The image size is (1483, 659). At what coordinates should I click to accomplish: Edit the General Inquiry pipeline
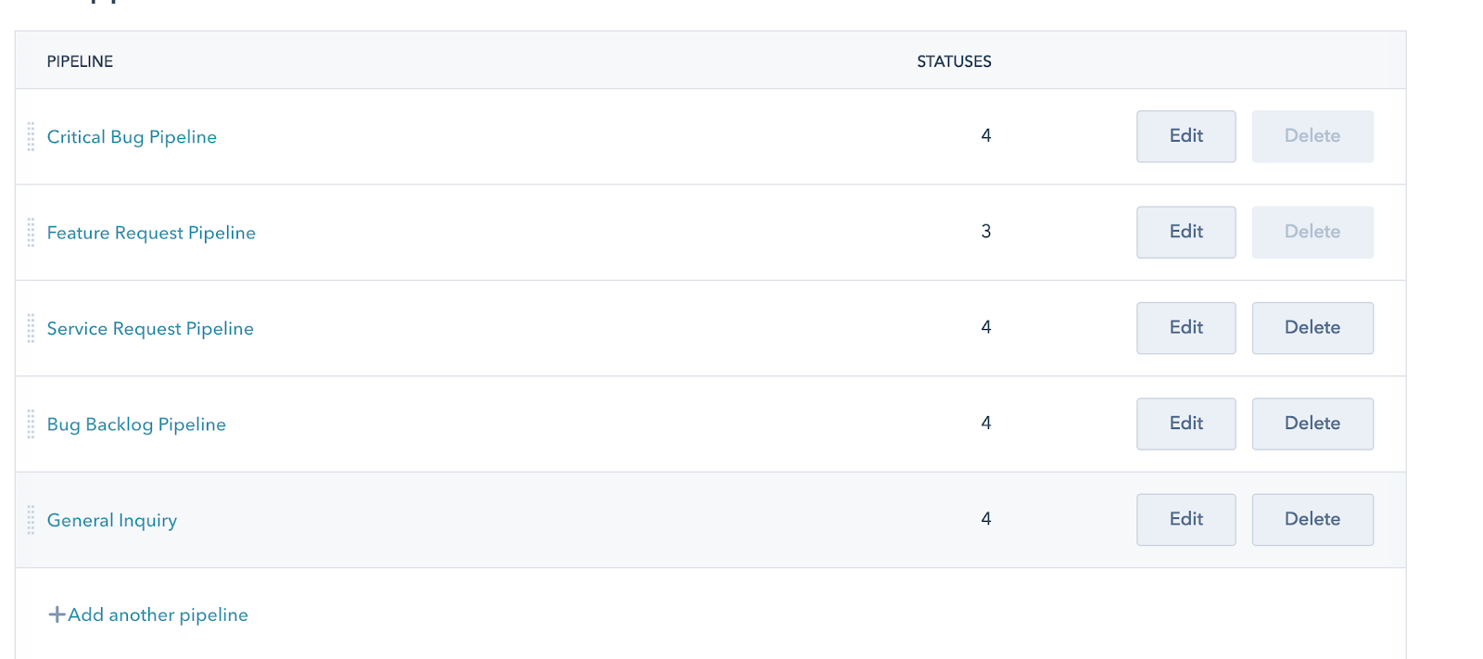[1185, 519]
